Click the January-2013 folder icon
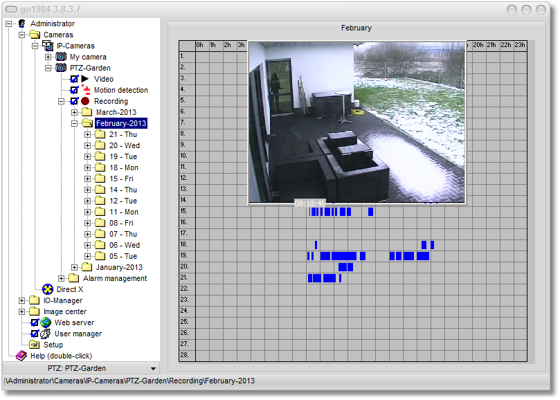Viewport: 560px width, 400px height. [x=87, y=267]
